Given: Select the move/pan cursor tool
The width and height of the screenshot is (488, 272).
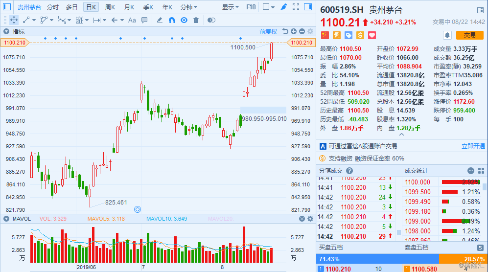Looking at the screenshot, I should [14, 20].
